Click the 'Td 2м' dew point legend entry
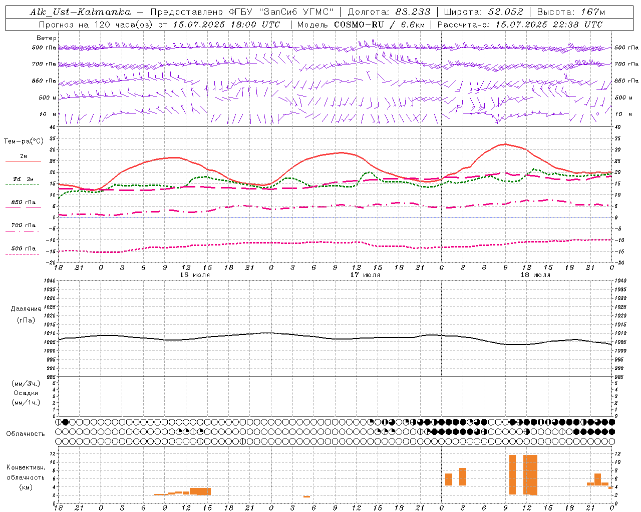The image size is (641, 512). (24, 179)
